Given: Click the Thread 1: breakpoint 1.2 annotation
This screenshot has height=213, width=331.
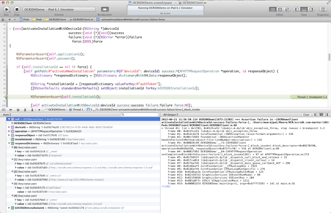Looking at the screenshot, I should pyautogui.click(x=310, y=97).
